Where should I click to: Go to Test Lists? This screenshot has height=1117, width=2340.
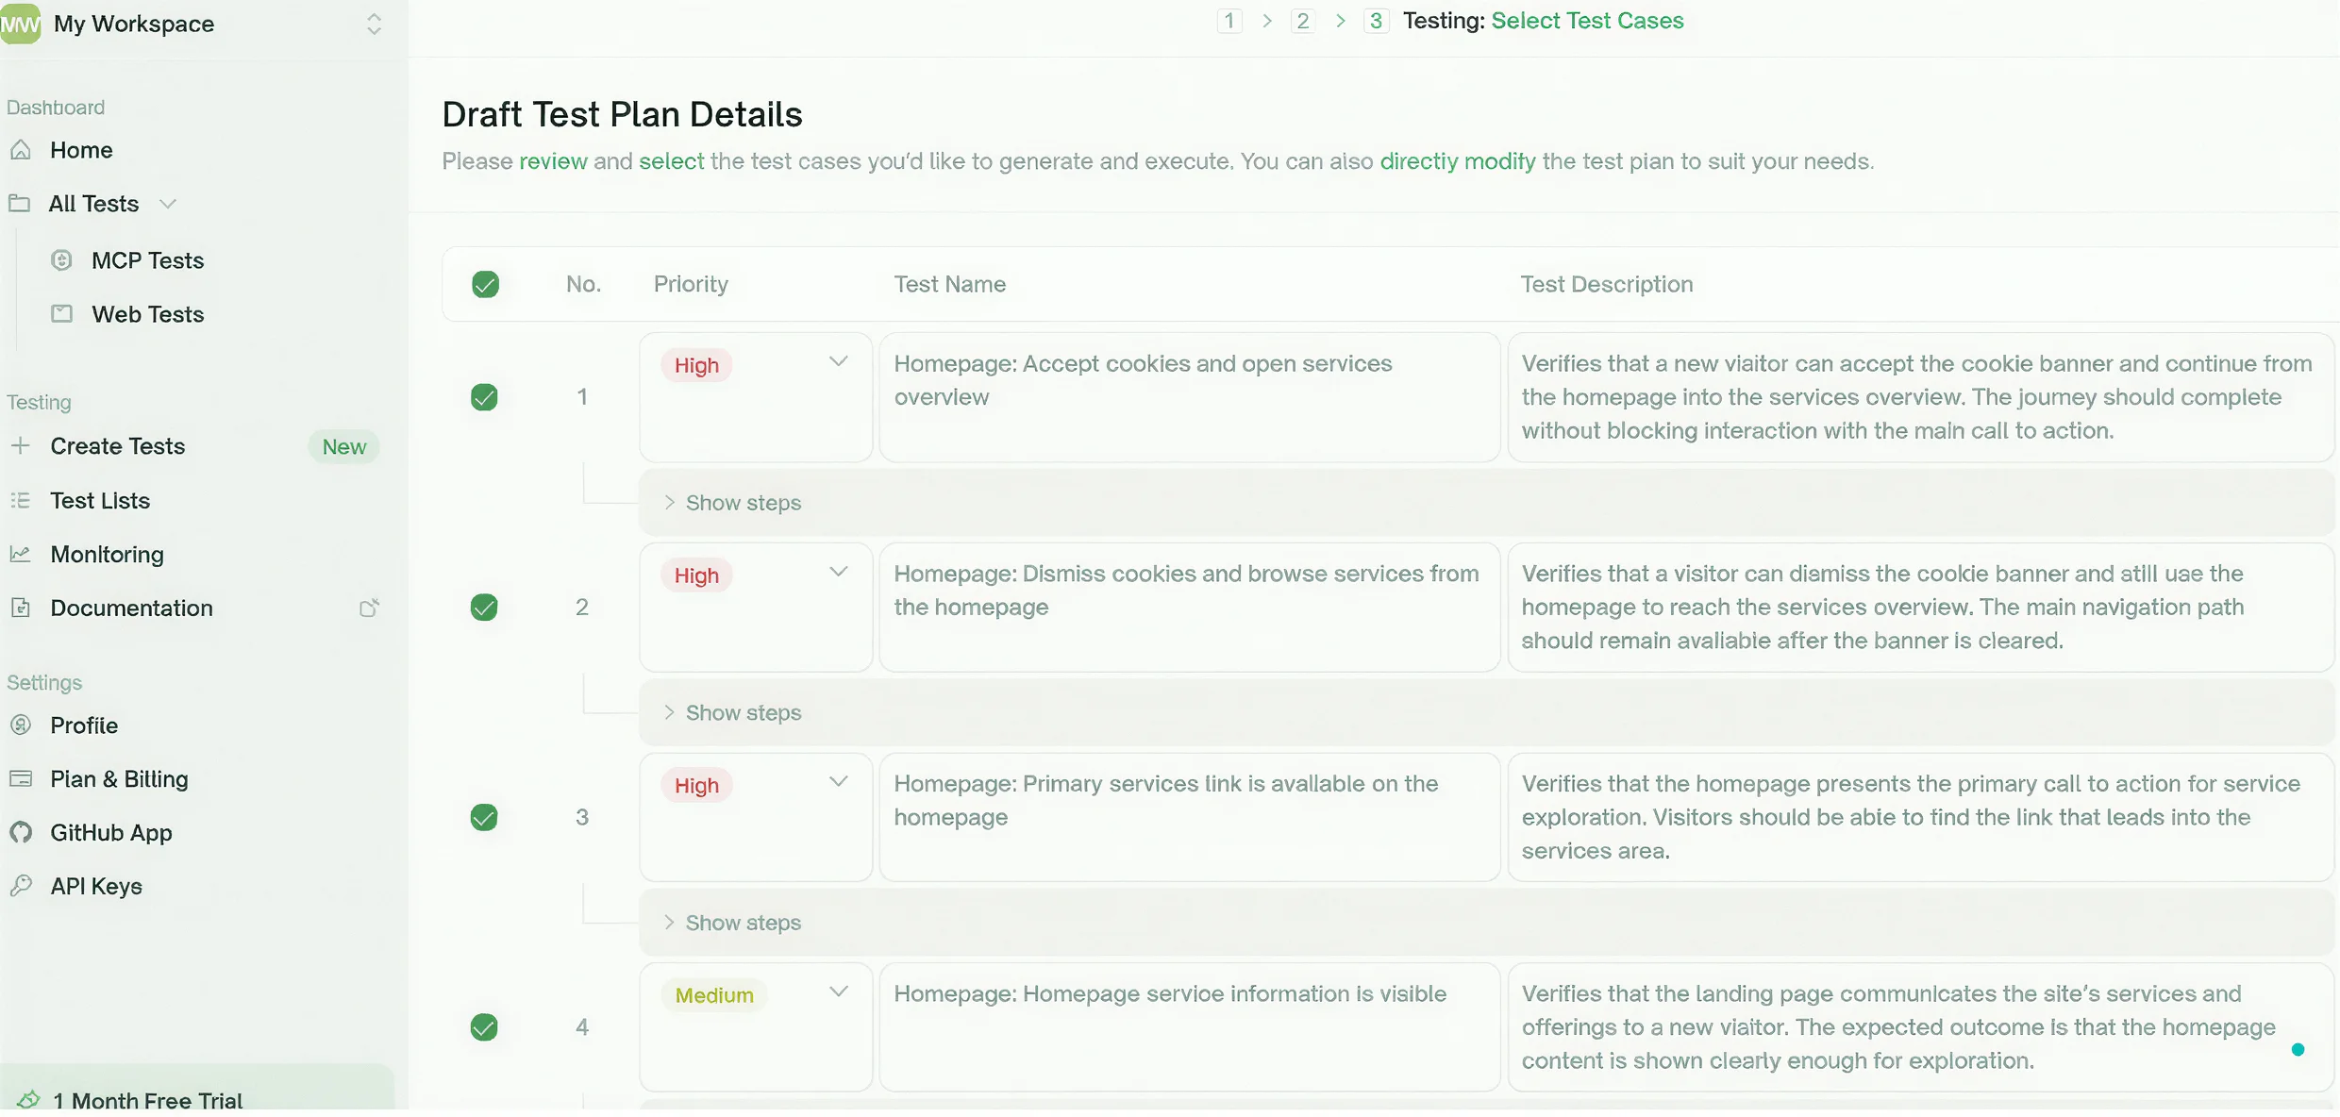pyautogui.click(x=100, y=500)
